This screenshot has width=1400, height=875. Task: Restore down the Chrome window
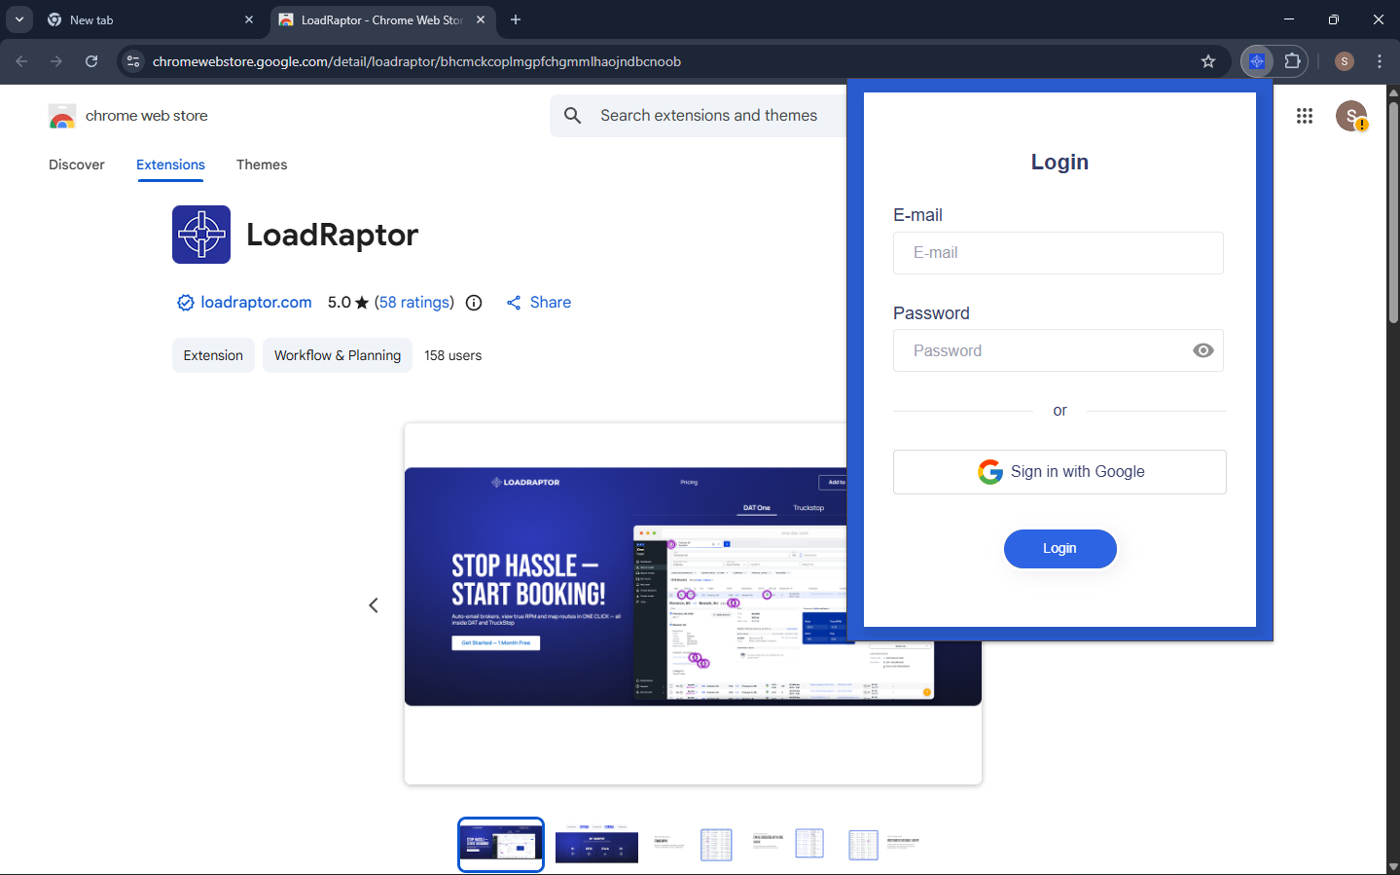point(1334,19)
